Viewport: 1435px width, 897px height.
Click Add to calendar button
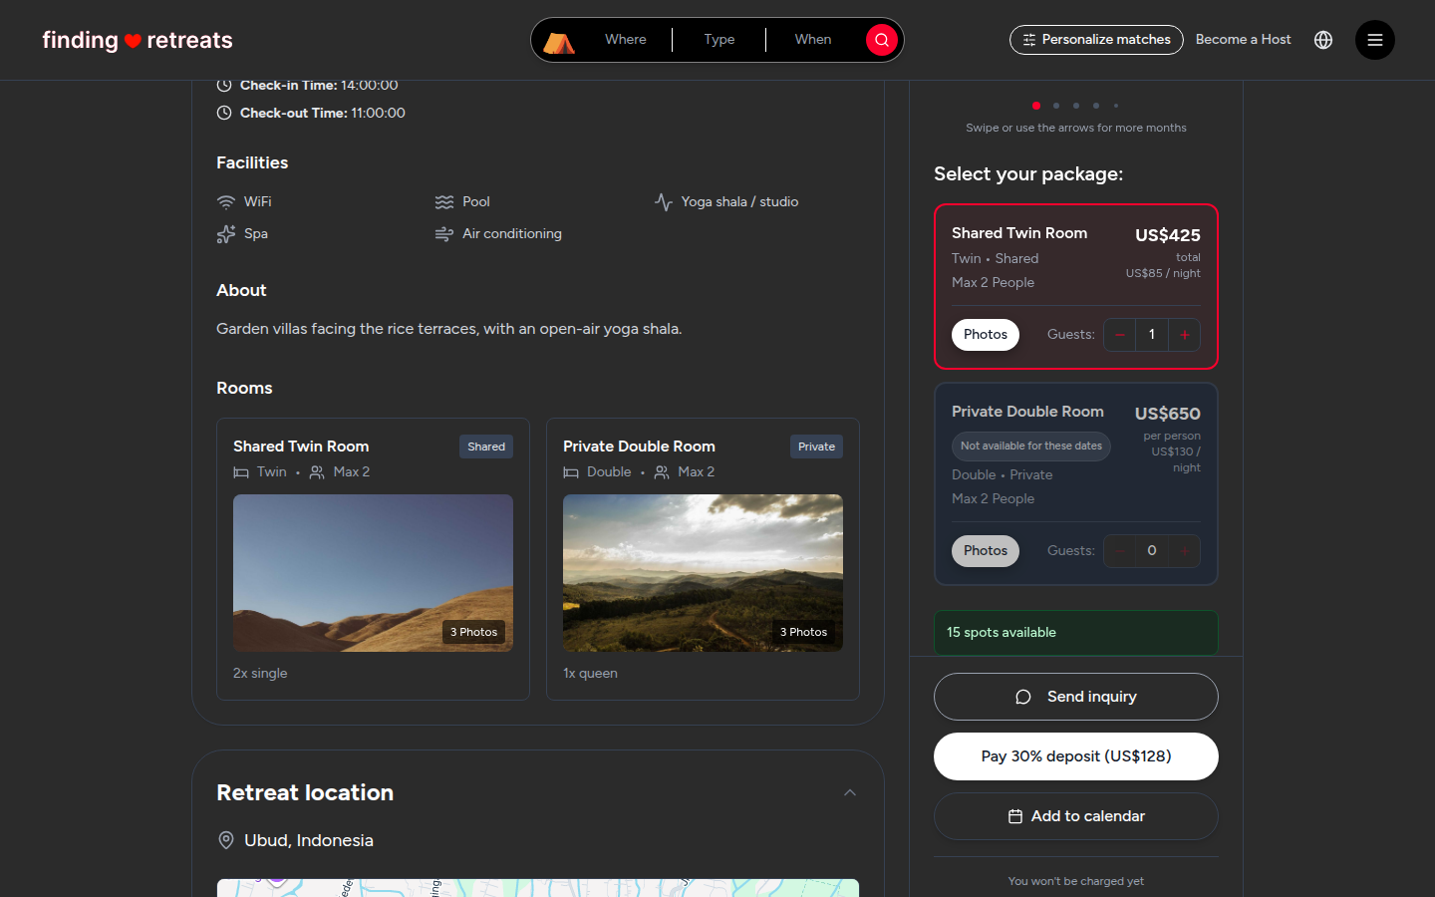pos(1076,816)
